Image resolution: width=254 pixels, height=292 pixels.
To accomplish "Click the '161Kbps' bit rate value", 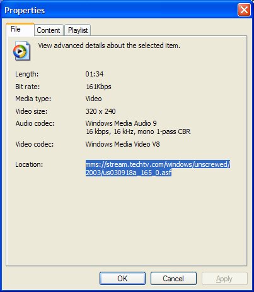I will [x=98, y=87].
